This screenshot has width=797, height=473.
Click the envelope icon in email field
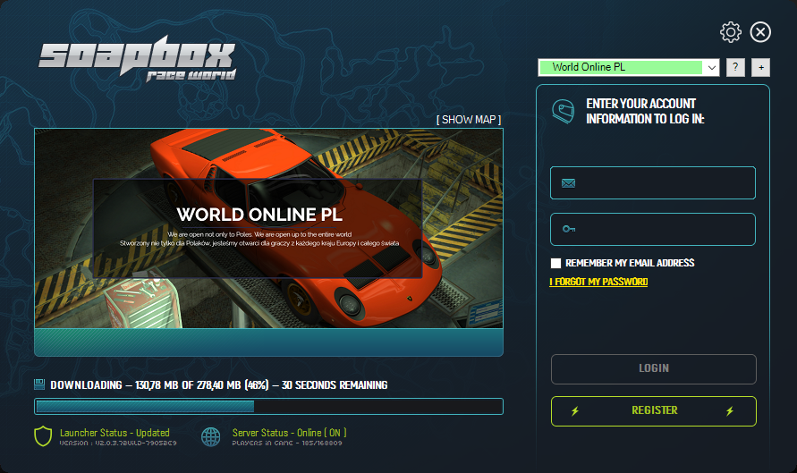click(x=568, y=183)
